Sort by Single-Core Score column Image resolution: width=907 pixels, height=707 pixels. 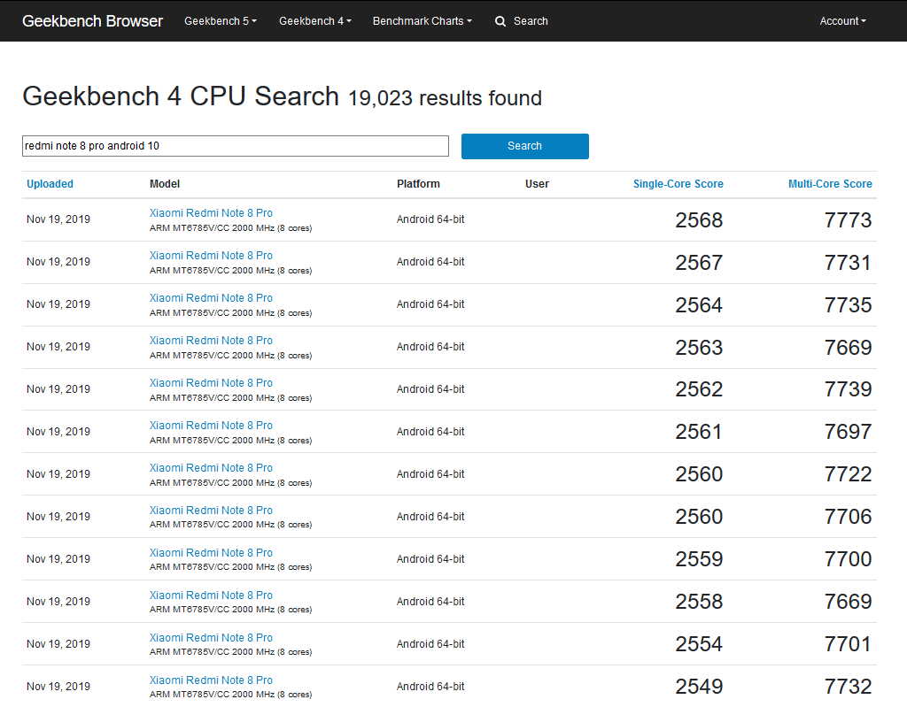point(678,184)
